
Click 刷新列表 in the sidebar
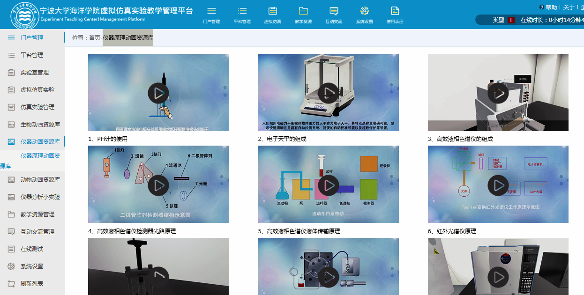pos(32,284)
